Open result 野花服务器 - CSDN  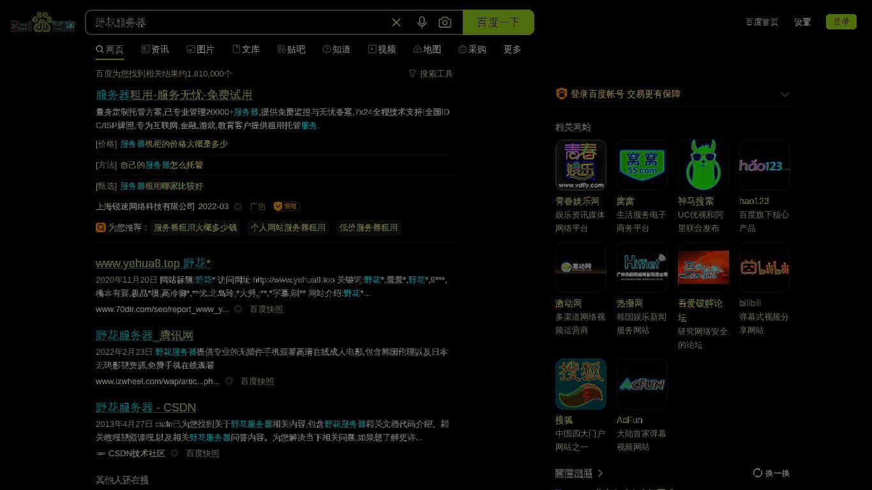(x=146, y=407)
